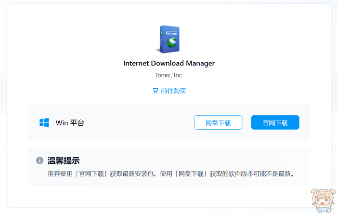The width and height of the screenshot is (337, 213).
Task: Open the 前往购买 purchase link
Action: [173, 91]
